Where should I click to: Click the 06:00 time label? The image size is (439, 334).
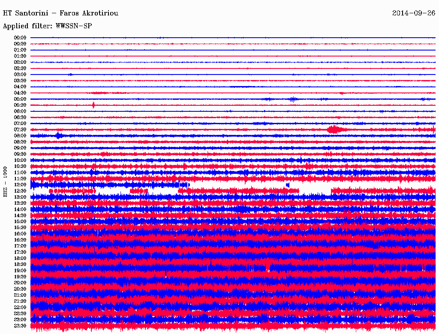[20, 111]
